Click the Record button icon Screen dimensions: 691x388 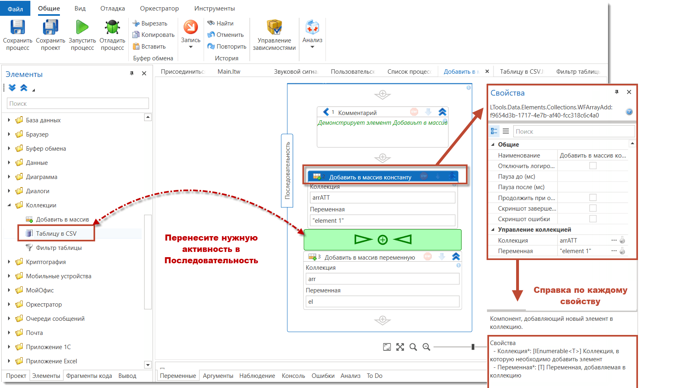(191, 28)
